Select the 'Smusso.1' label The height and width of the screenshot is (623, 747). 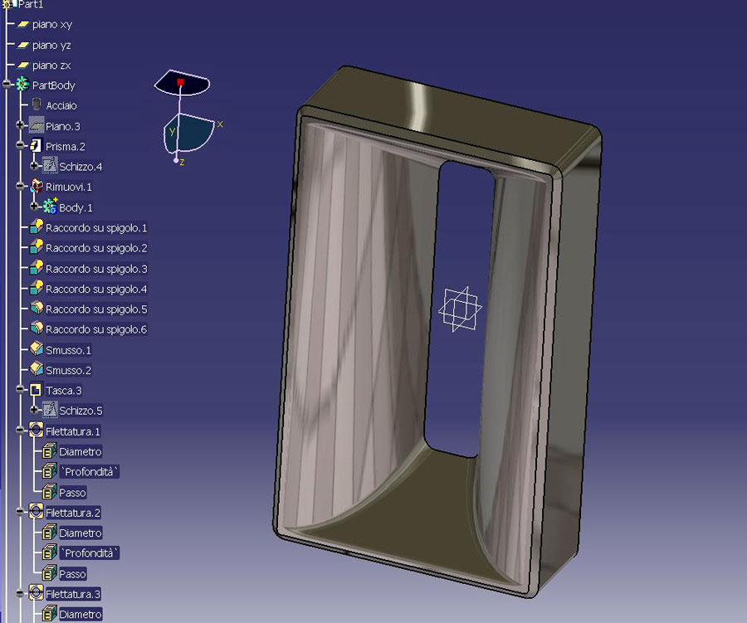tap(68, 350)
